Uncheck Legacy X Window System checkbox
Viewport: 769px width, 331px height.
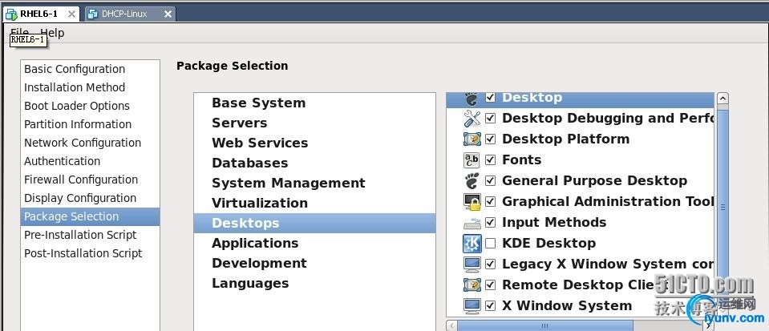coord(490,264)
